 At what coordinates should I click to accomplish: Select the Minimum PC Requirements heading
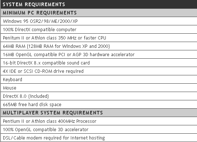click(x=99, y=13)
